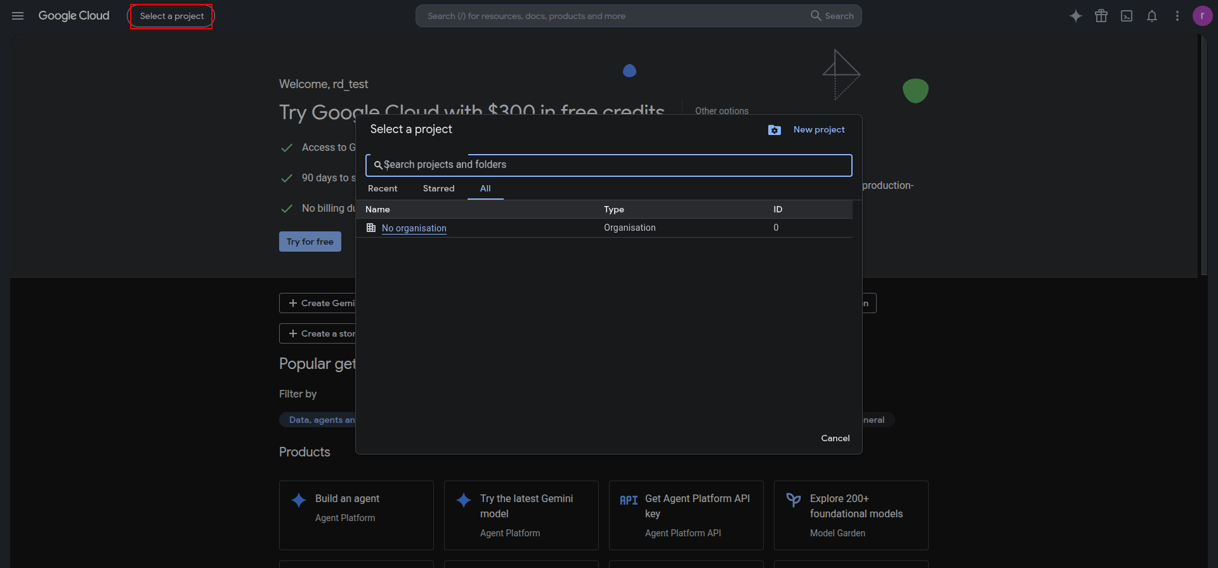Click the Build an agent sparkle icon

coord(299,500)
